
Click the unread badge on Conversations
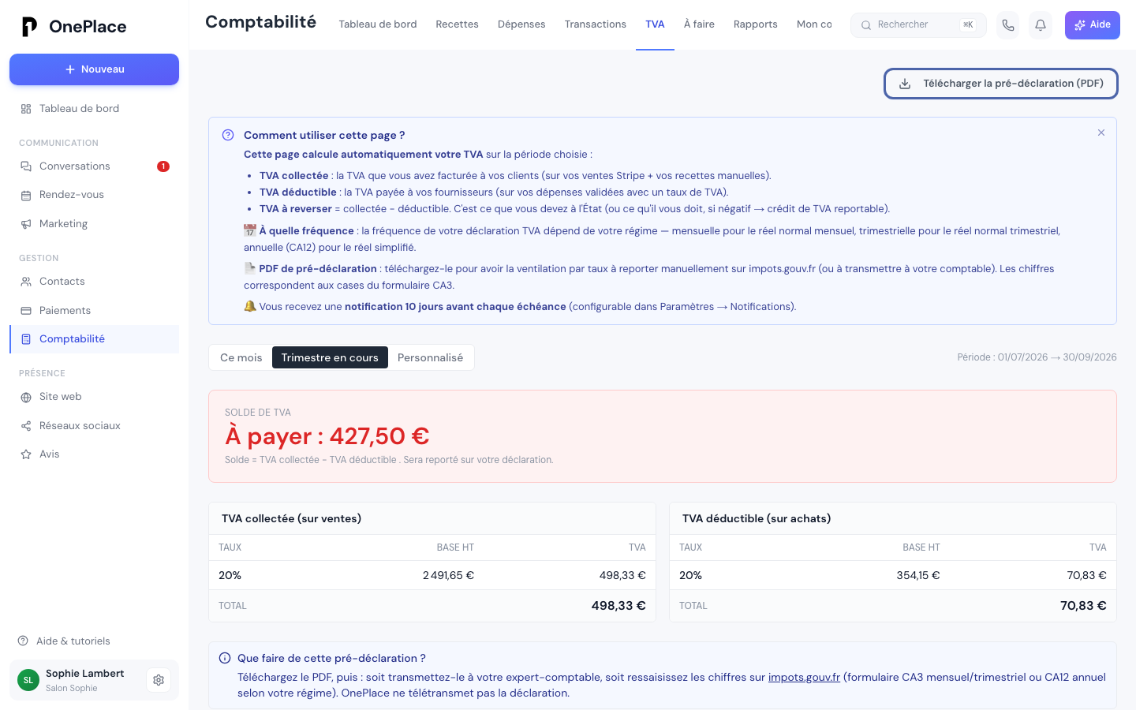(x=163, y=166)
